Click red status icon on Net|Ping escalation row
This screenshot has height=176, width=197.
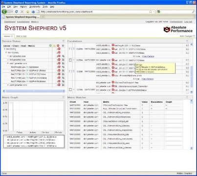pos(113,45)
